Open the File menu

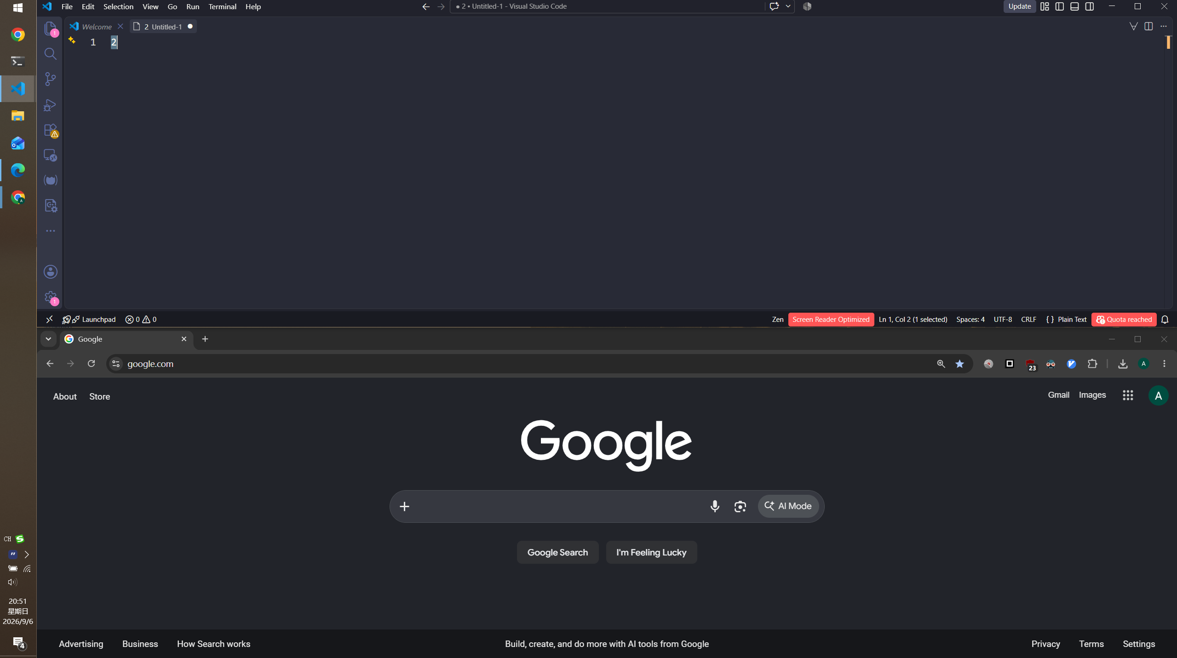tap(67, 6)
